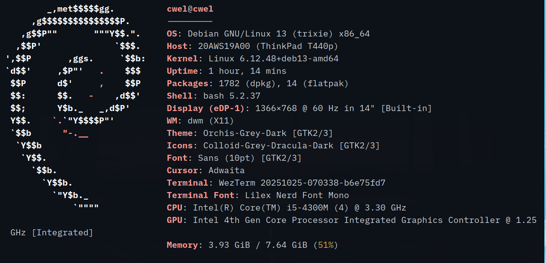Click the yellow 51% memory percentage

[326, 245]
